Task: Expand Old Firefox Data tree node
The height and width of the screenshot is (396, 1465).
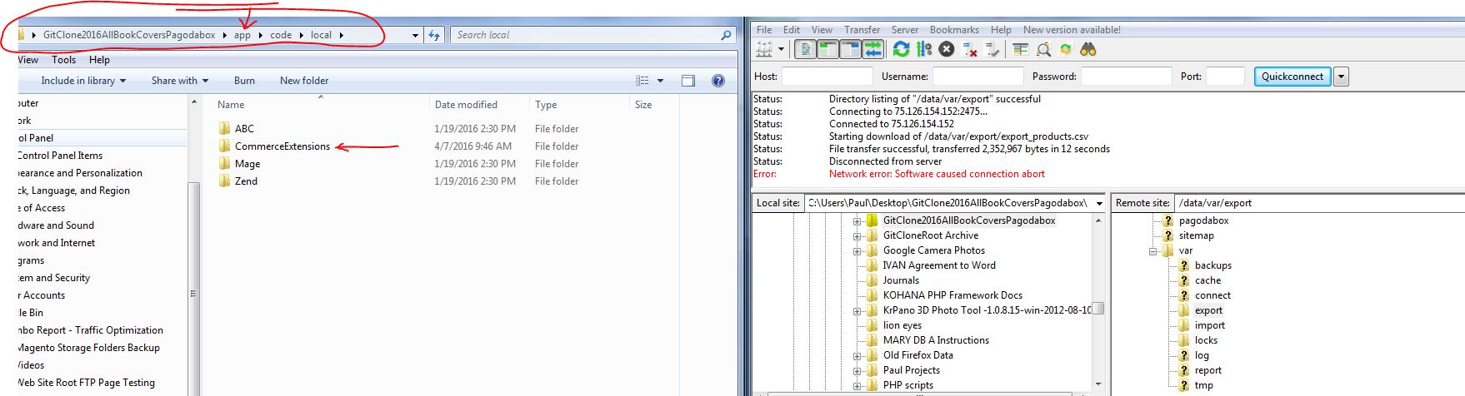Action: click(x=857, y=356)
